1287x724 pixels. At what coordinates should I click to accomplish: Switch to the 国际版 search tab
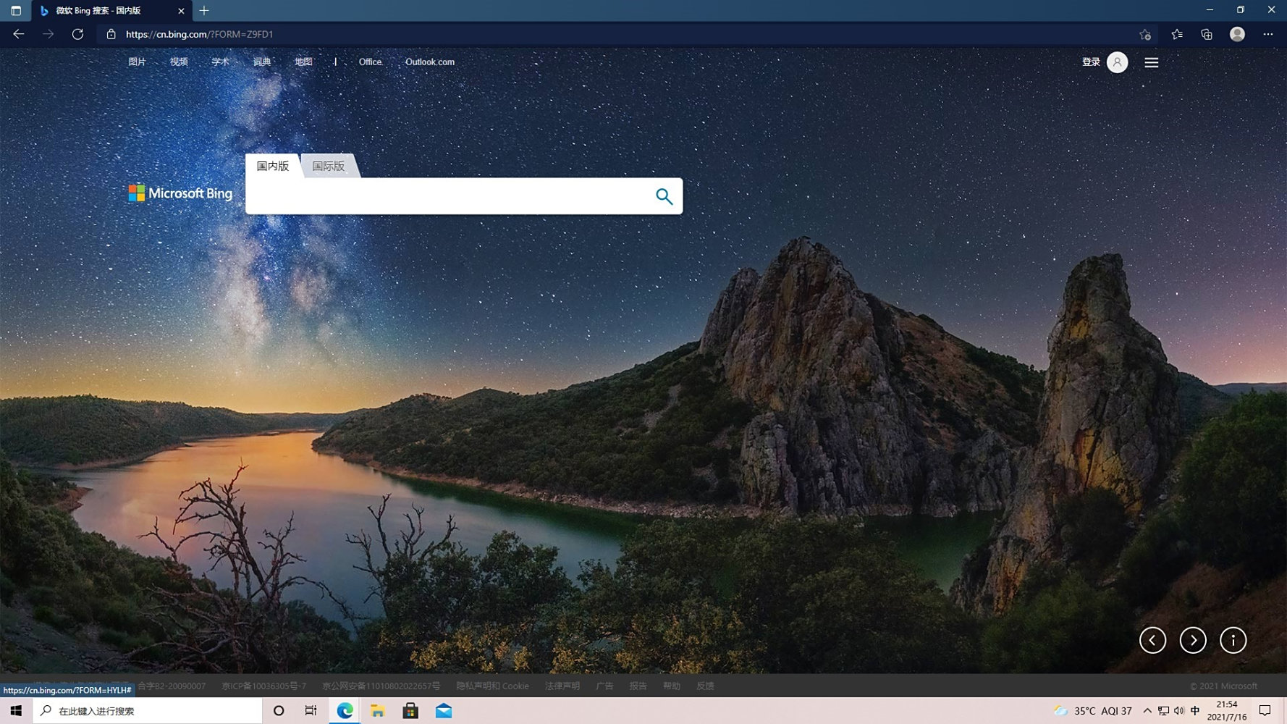pos(328,166)
